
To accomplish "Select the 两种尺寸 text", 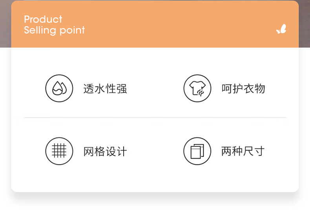I will 243,151.
